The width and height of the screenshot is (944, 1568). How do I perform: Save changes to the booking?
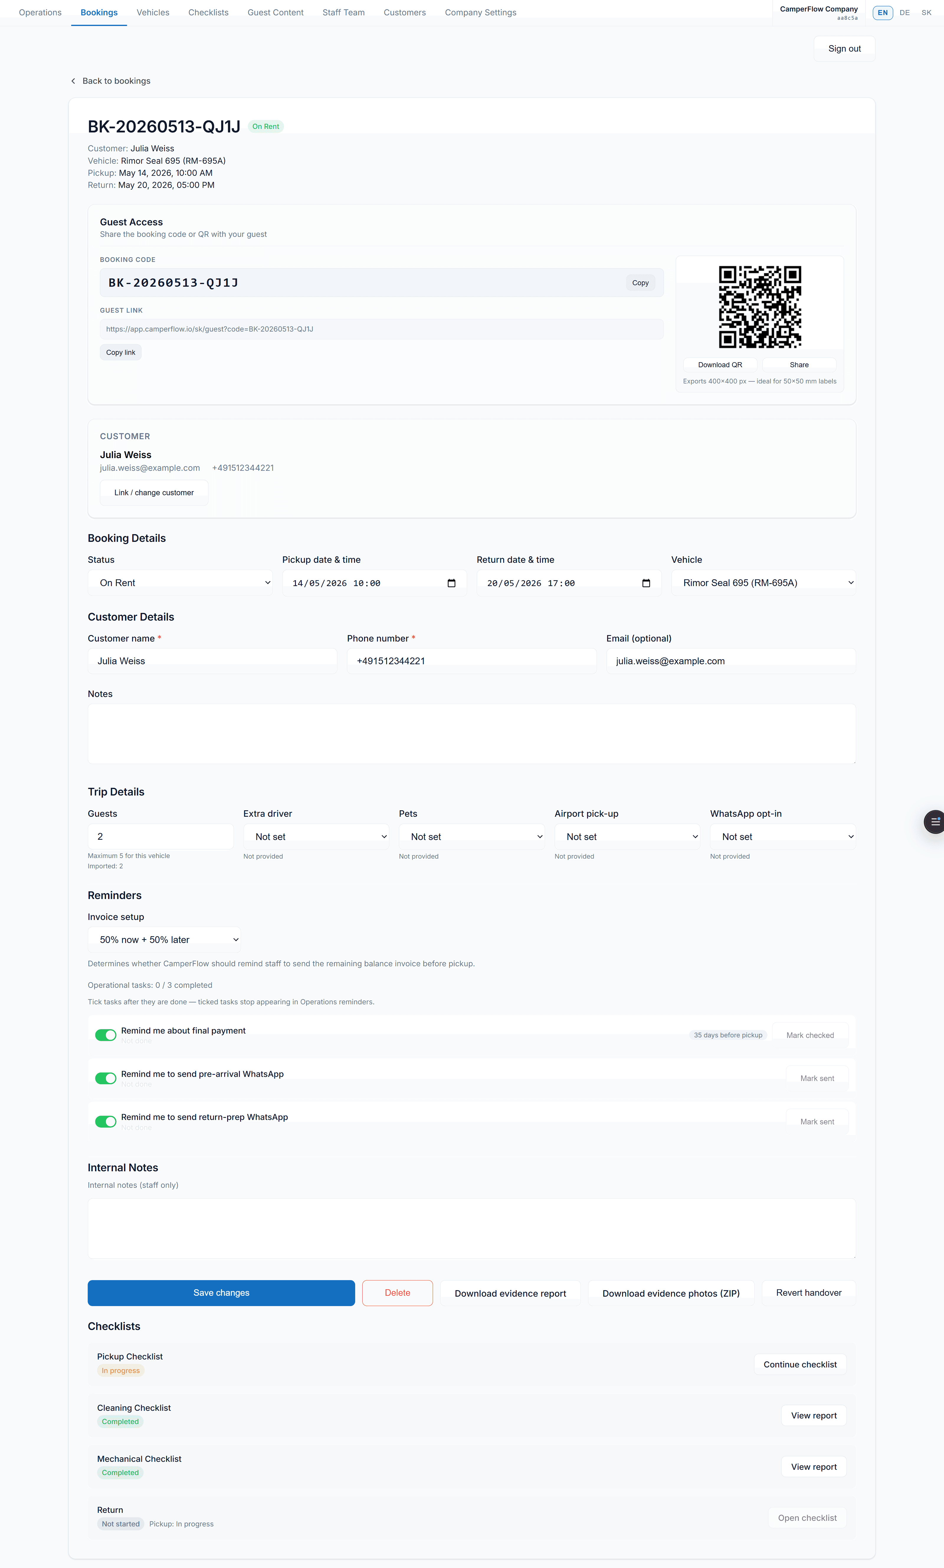221,1293
